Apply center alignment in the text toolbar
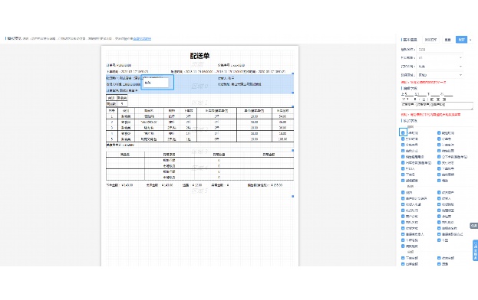Image resolution: width=478 pixels, height=300 pixels. coord(438,99)
